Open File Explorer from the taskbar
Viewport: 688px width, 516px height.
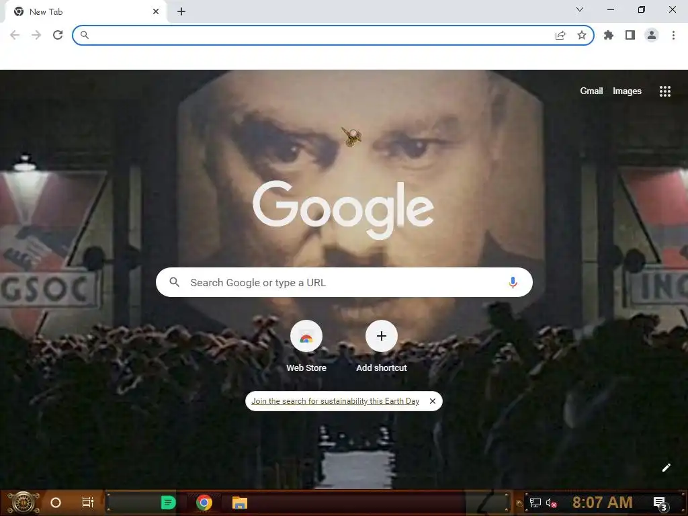[x=240, y=503]
